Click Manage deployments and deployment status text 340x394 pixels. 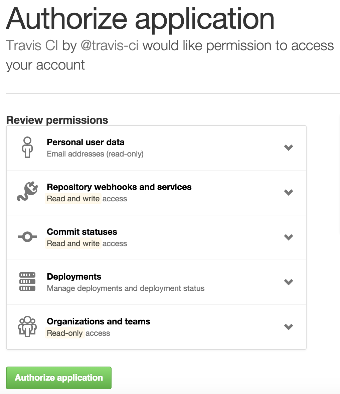[x=126, y=288]
